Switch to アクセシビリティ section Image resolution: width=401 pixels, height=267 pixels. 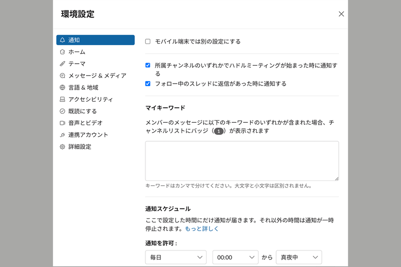pos(95,99)
